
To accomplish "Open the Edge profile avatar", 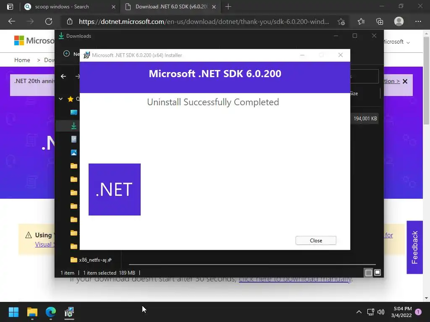I will [399, 21].
